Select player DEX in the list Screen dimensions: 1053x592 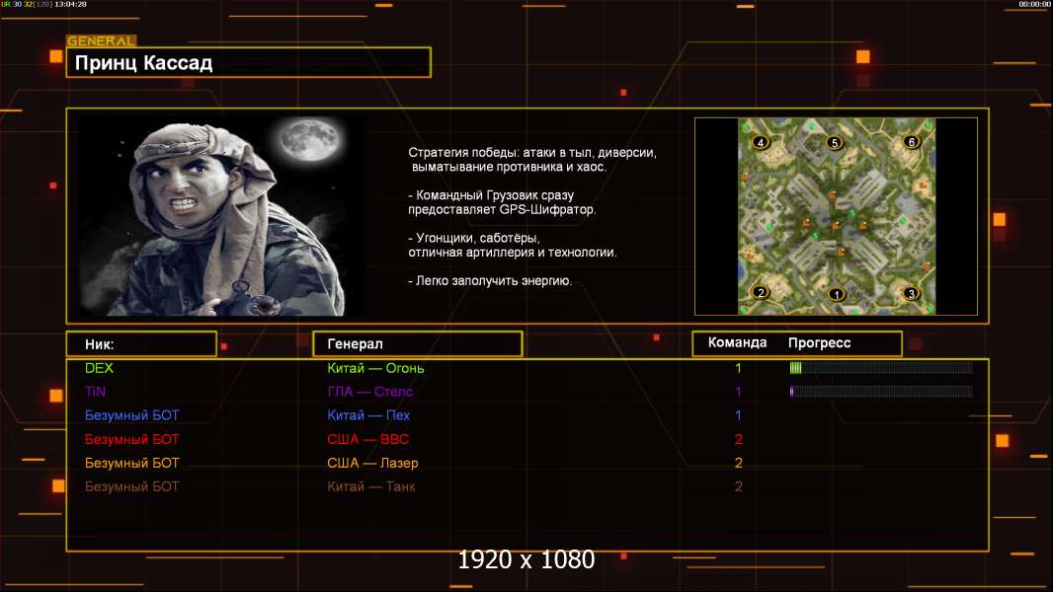99,368
